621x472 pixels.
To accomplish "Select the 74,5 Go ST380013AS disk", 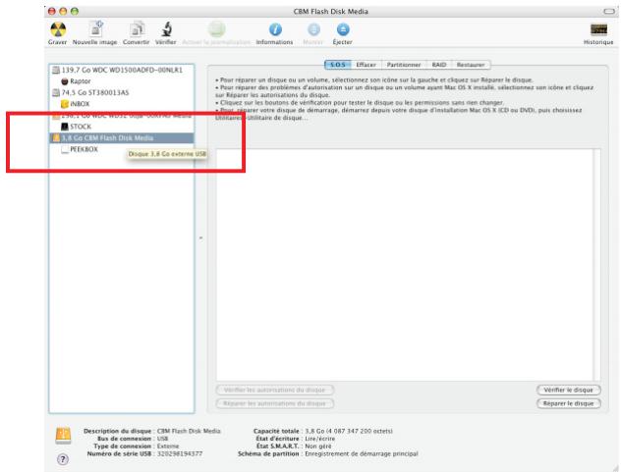I will tap(88, 92).
